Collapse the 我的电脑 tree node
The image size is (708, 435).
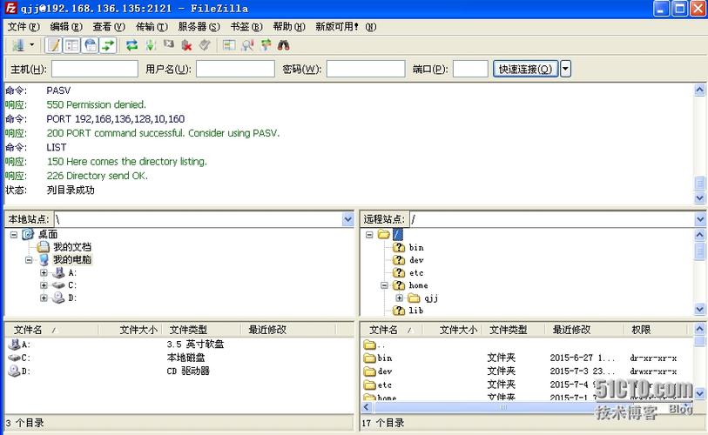point(29,260)
